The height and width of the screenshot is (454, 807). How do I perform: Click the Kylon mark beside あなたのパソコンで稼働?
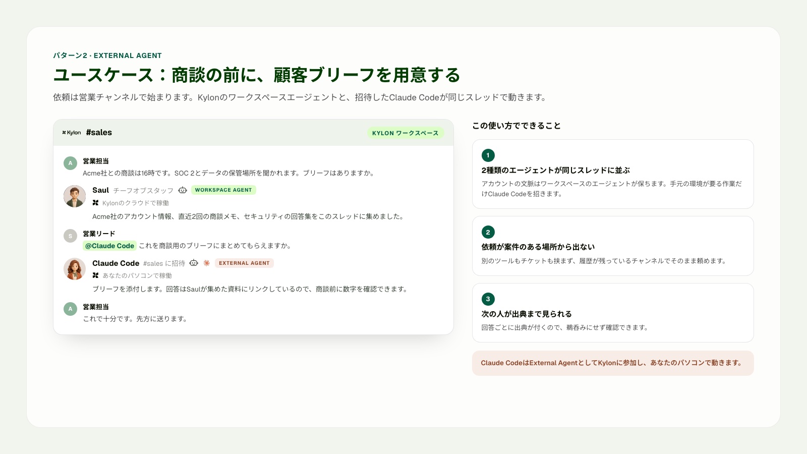[x=95, y=275]
